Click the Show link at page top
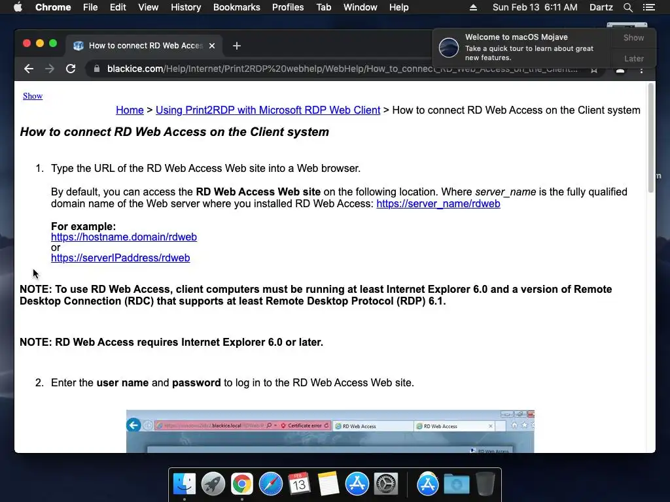 coord(33,96)
